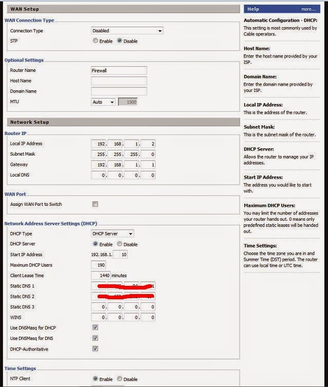Toggle the DHCP-Authoritative checkbox
This screenshot has height=387, width=328.
coord(95,349)
